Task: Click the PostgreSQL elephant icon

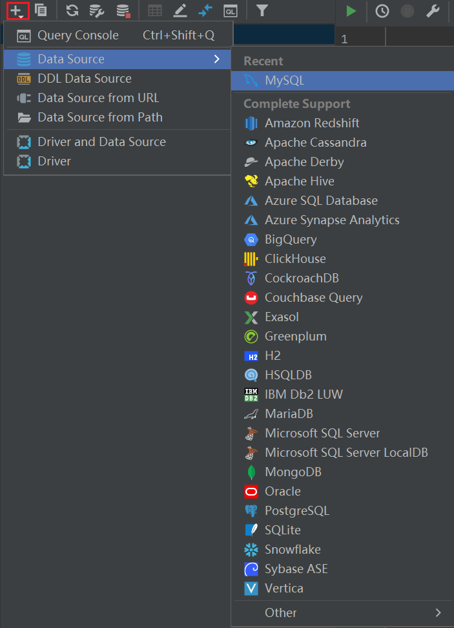Action: click(251, 510)
